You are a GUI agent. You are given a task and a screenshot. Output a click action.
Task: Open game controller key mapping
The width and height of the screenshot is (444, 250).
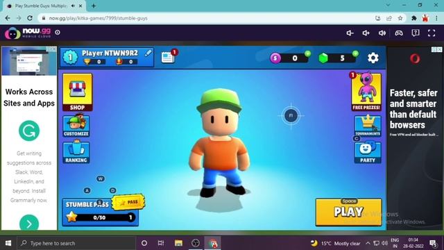[x=399, y=33]
